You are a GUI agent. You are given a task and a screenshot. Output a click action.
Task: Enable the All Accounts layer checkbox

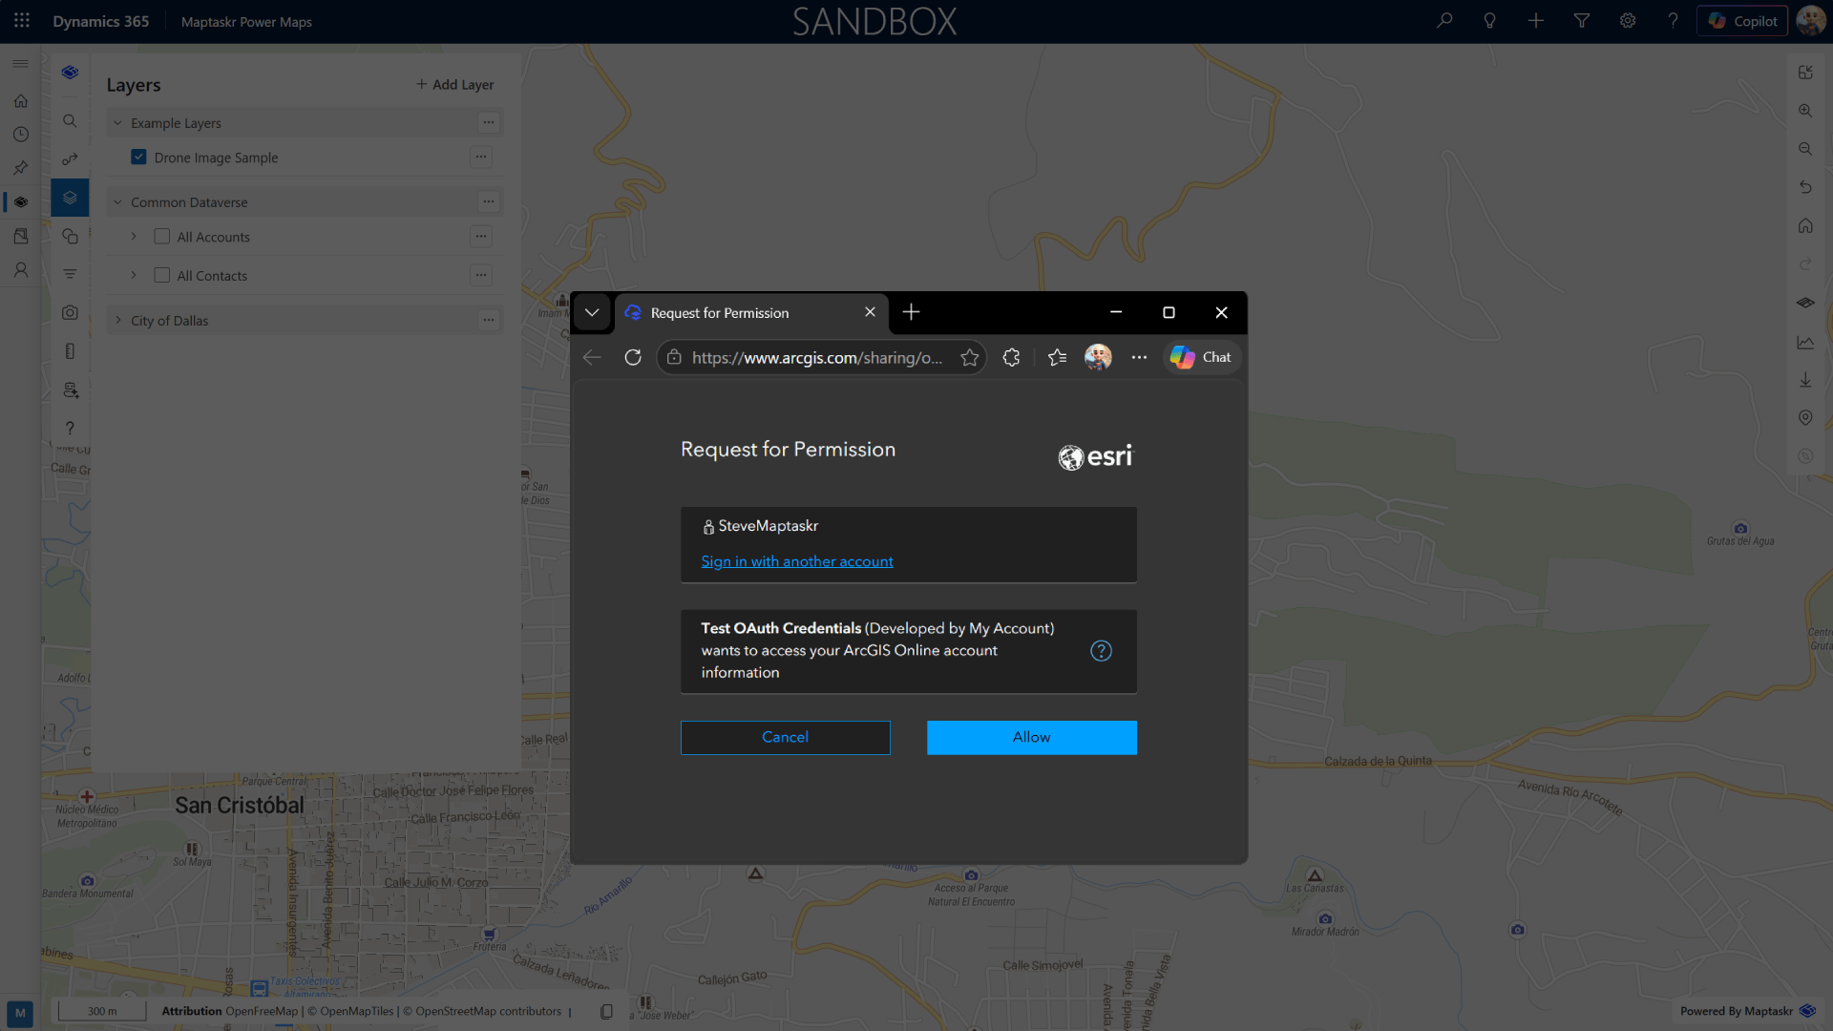point(162,237)
